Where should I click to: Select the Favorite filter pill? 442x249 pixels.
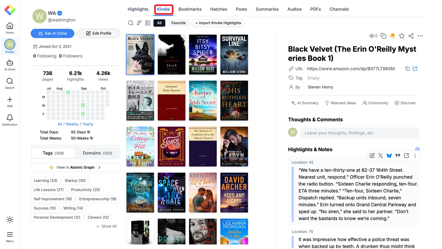(178, 23)
